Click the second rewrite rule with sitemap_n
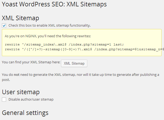The width and height of the screenshot is (164, 120). tap(80, 49)
